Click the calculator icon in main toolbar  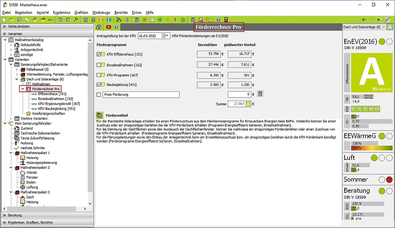(x=226, y=20)
